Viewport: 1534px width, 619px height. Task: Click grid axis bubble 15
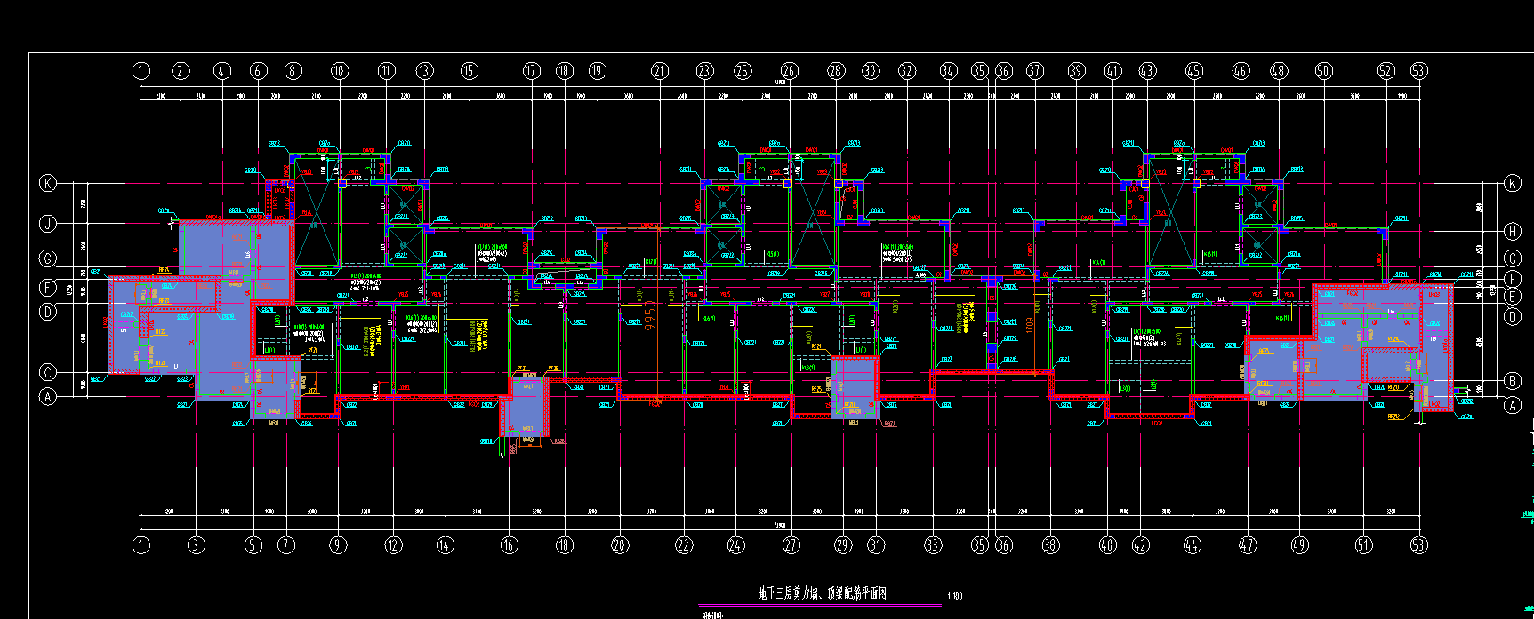(470, 71)
